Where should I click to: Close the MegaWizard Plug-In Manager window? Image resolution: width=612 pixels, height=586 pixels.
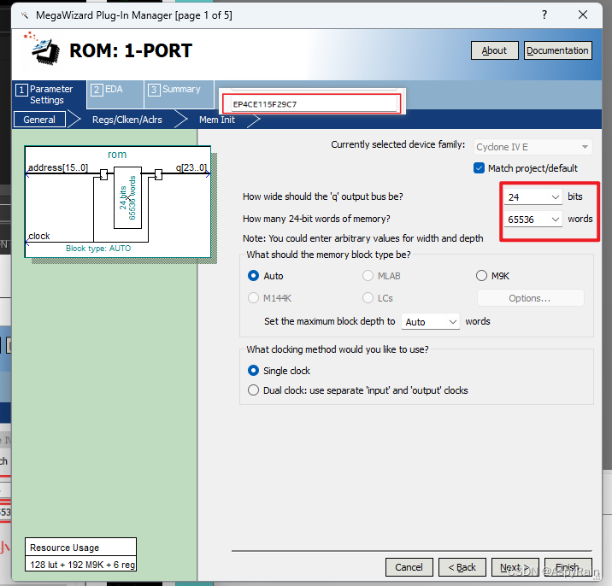tap(583, 15)
